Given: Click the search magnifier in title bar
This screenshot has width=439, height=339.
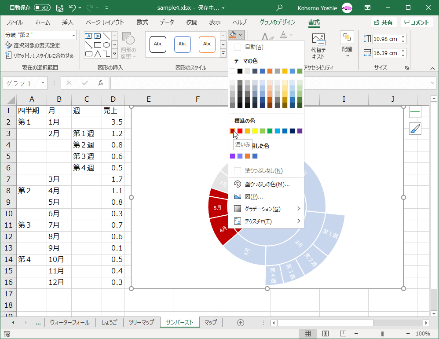Looking at the screenshot, I should (x=279, y=8).
